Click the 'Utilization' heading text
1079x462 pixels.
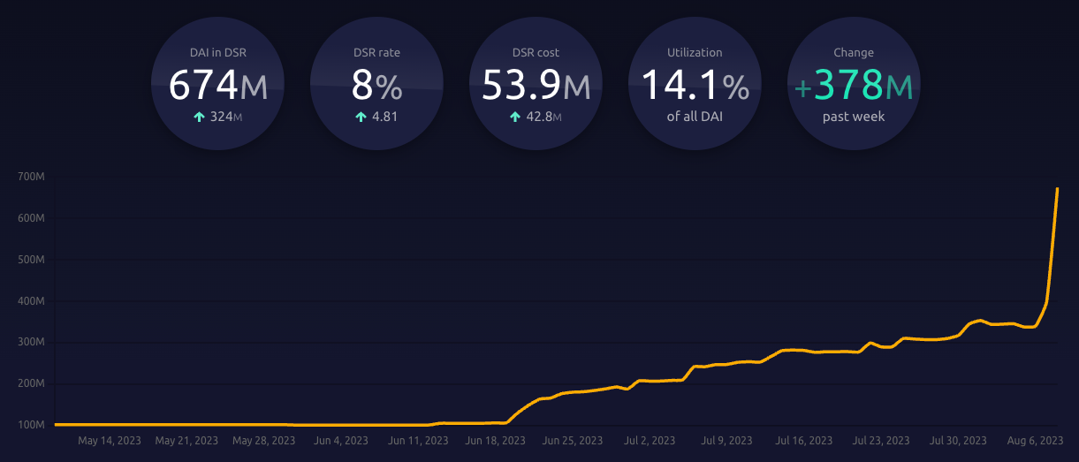[x=695, y=53]
